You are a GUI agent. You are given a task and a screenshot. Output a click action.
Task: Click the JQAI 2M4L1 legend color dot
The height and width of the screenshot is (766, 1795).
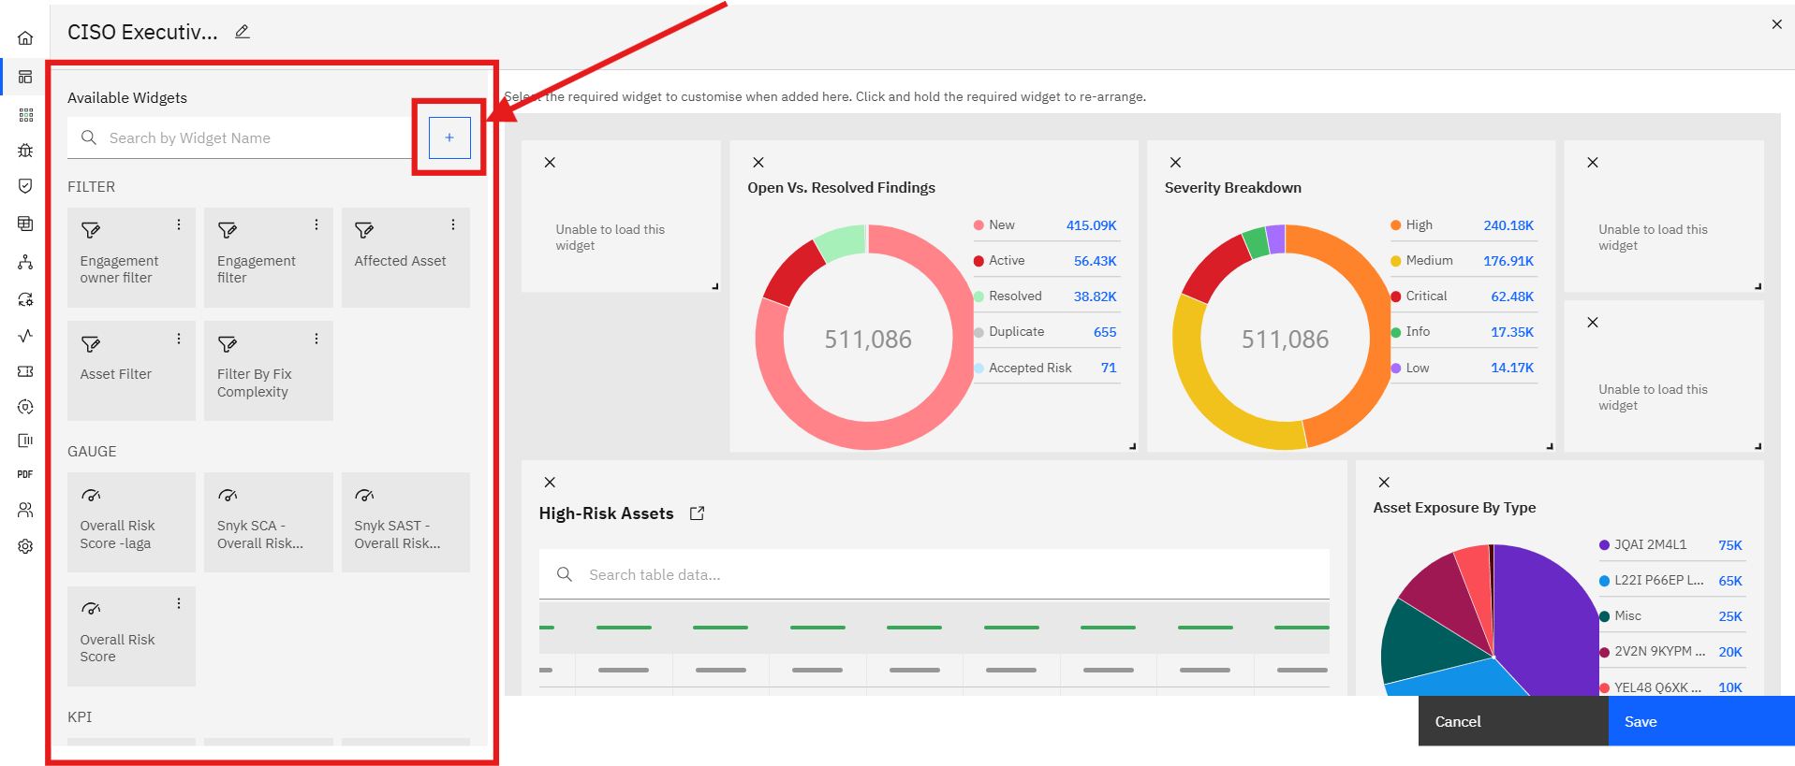point(1604,545)
